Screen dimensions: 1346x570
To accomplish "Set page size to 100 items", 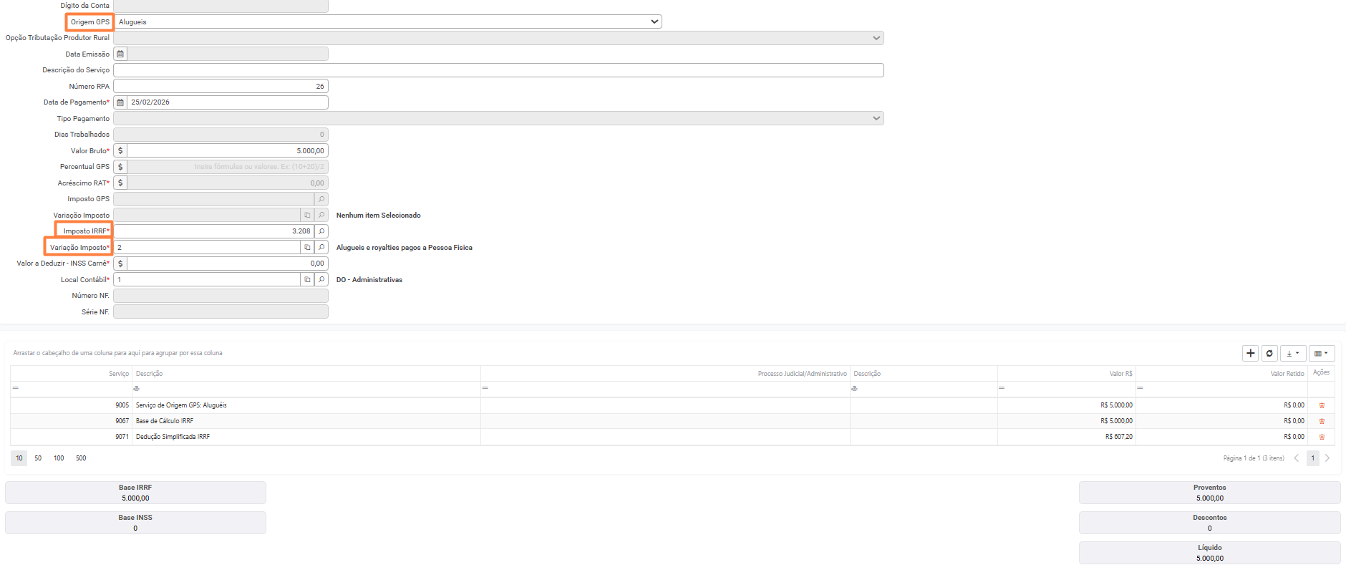I will 59,458.
